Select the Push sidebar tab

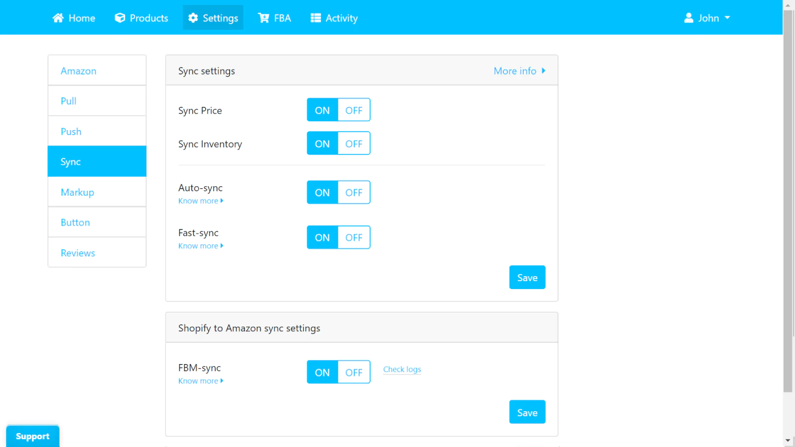coord(97,131)
